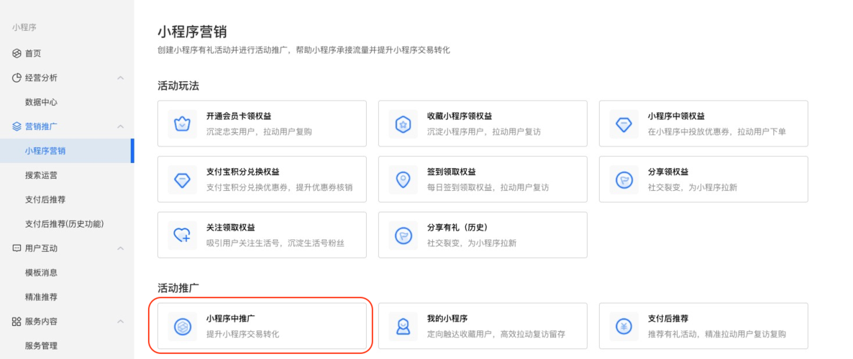Click the heart plus icon for 关注领取权益
The height and width of the screenshot is (359, 853).
click(x=182, y=235)
